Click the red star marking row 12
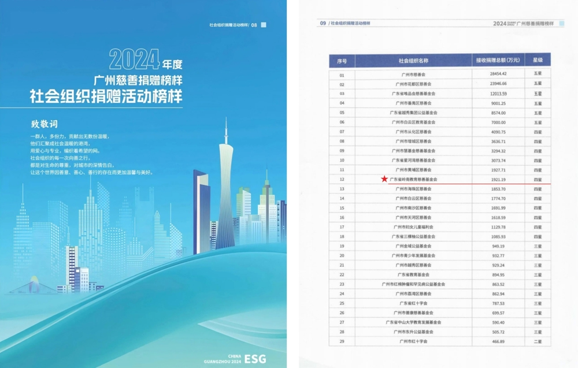 click(x=384, y=179)
